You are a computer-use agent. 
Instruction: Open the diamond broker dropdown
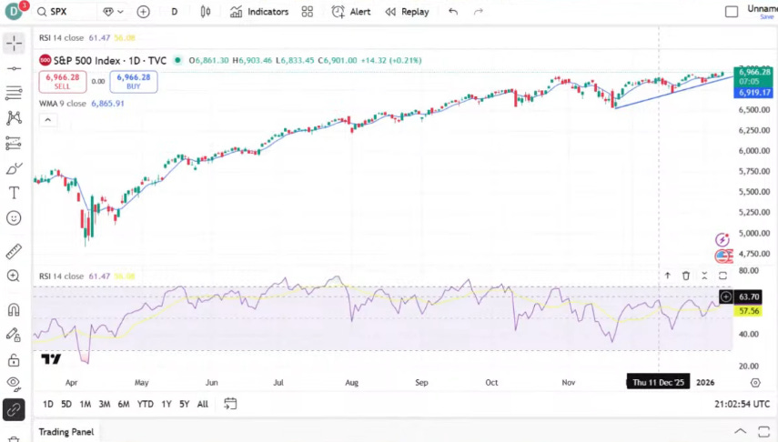[113, 12]
